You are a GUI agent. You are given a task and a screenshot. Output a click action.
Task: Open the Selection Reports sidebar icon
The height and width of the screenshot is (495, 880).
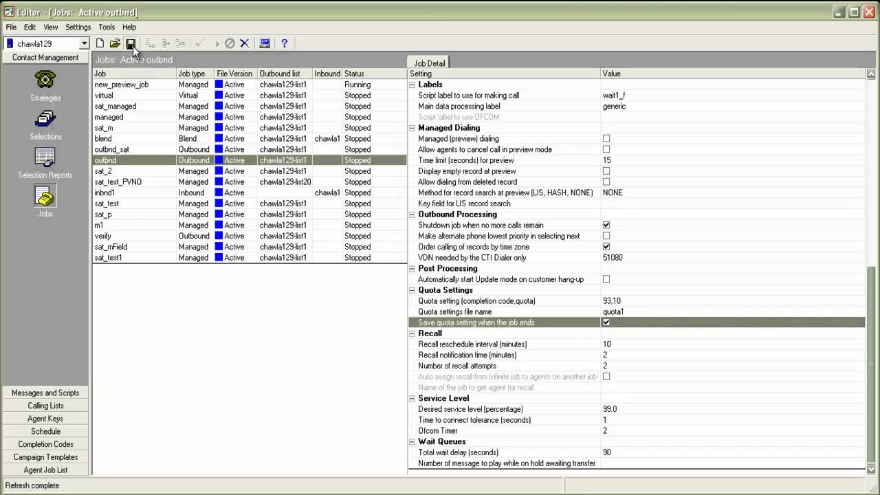45,157
